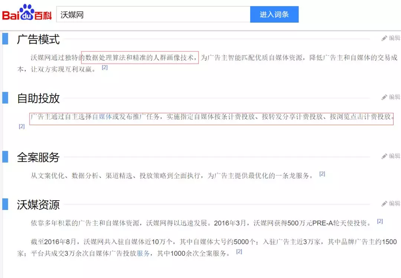The height and width of the screenshot is (278, 401).
Task: Click the pencil edit icon for 沃媒资源
Action: (385, 204)
